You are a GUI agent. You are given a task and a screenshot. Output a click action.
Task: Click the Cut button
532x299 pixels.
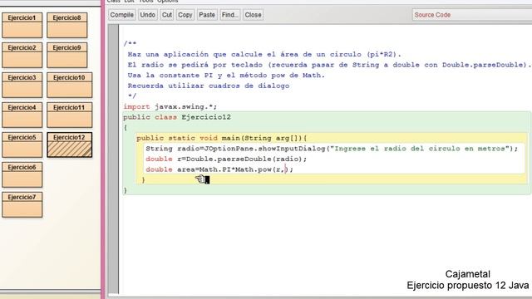coord(167,15)
